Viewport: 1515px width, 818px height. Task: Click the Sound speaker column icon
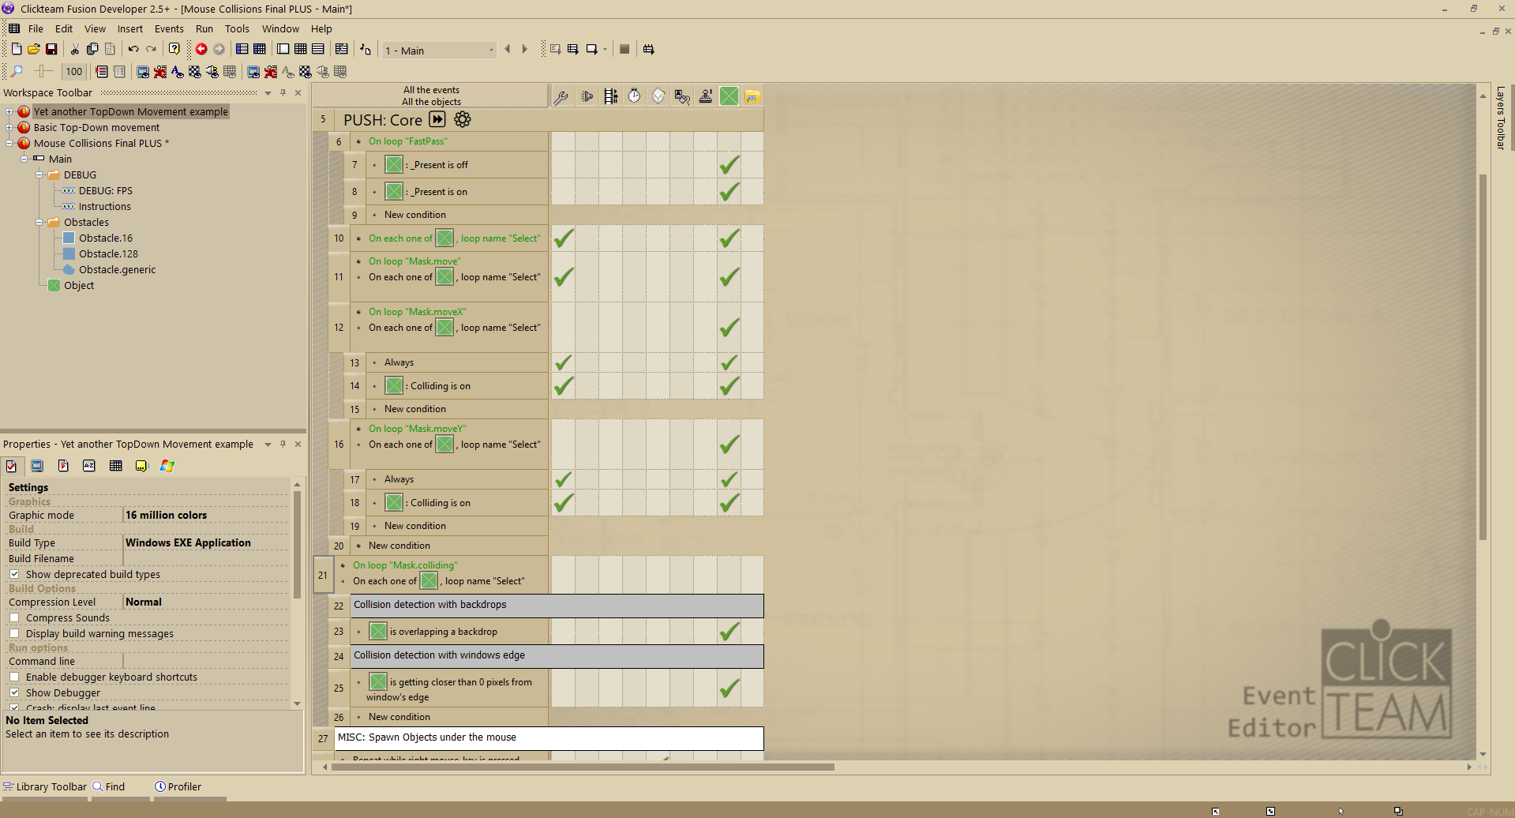pos(587,96)
